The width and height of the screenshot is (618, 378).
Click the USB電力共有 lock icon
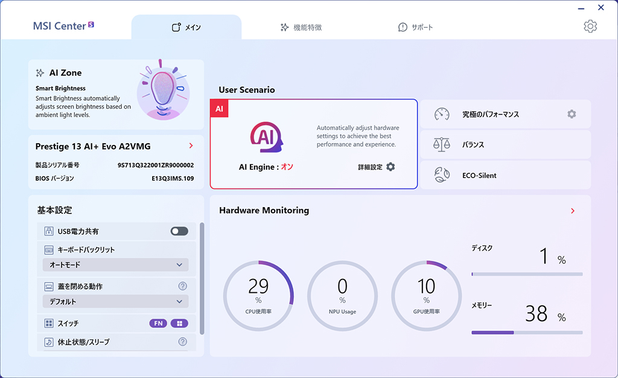tap(49, 231)
